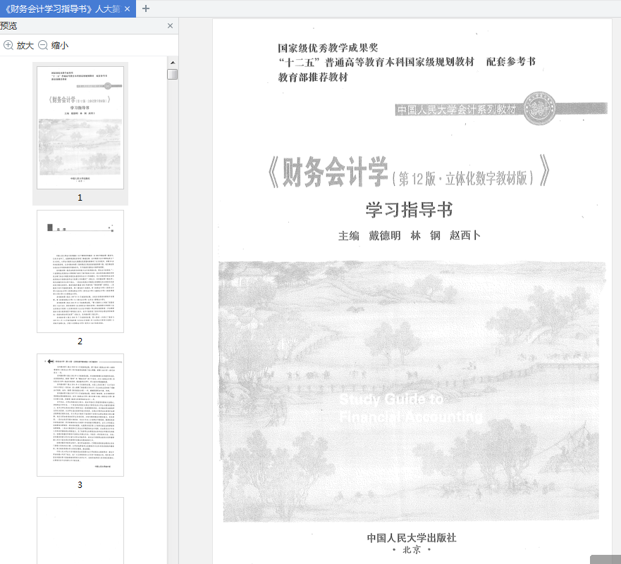Open page 2 thumbnail in preview panel
Image resolution: width=621 pixels, height=564 pixels.
click(80, 271)
